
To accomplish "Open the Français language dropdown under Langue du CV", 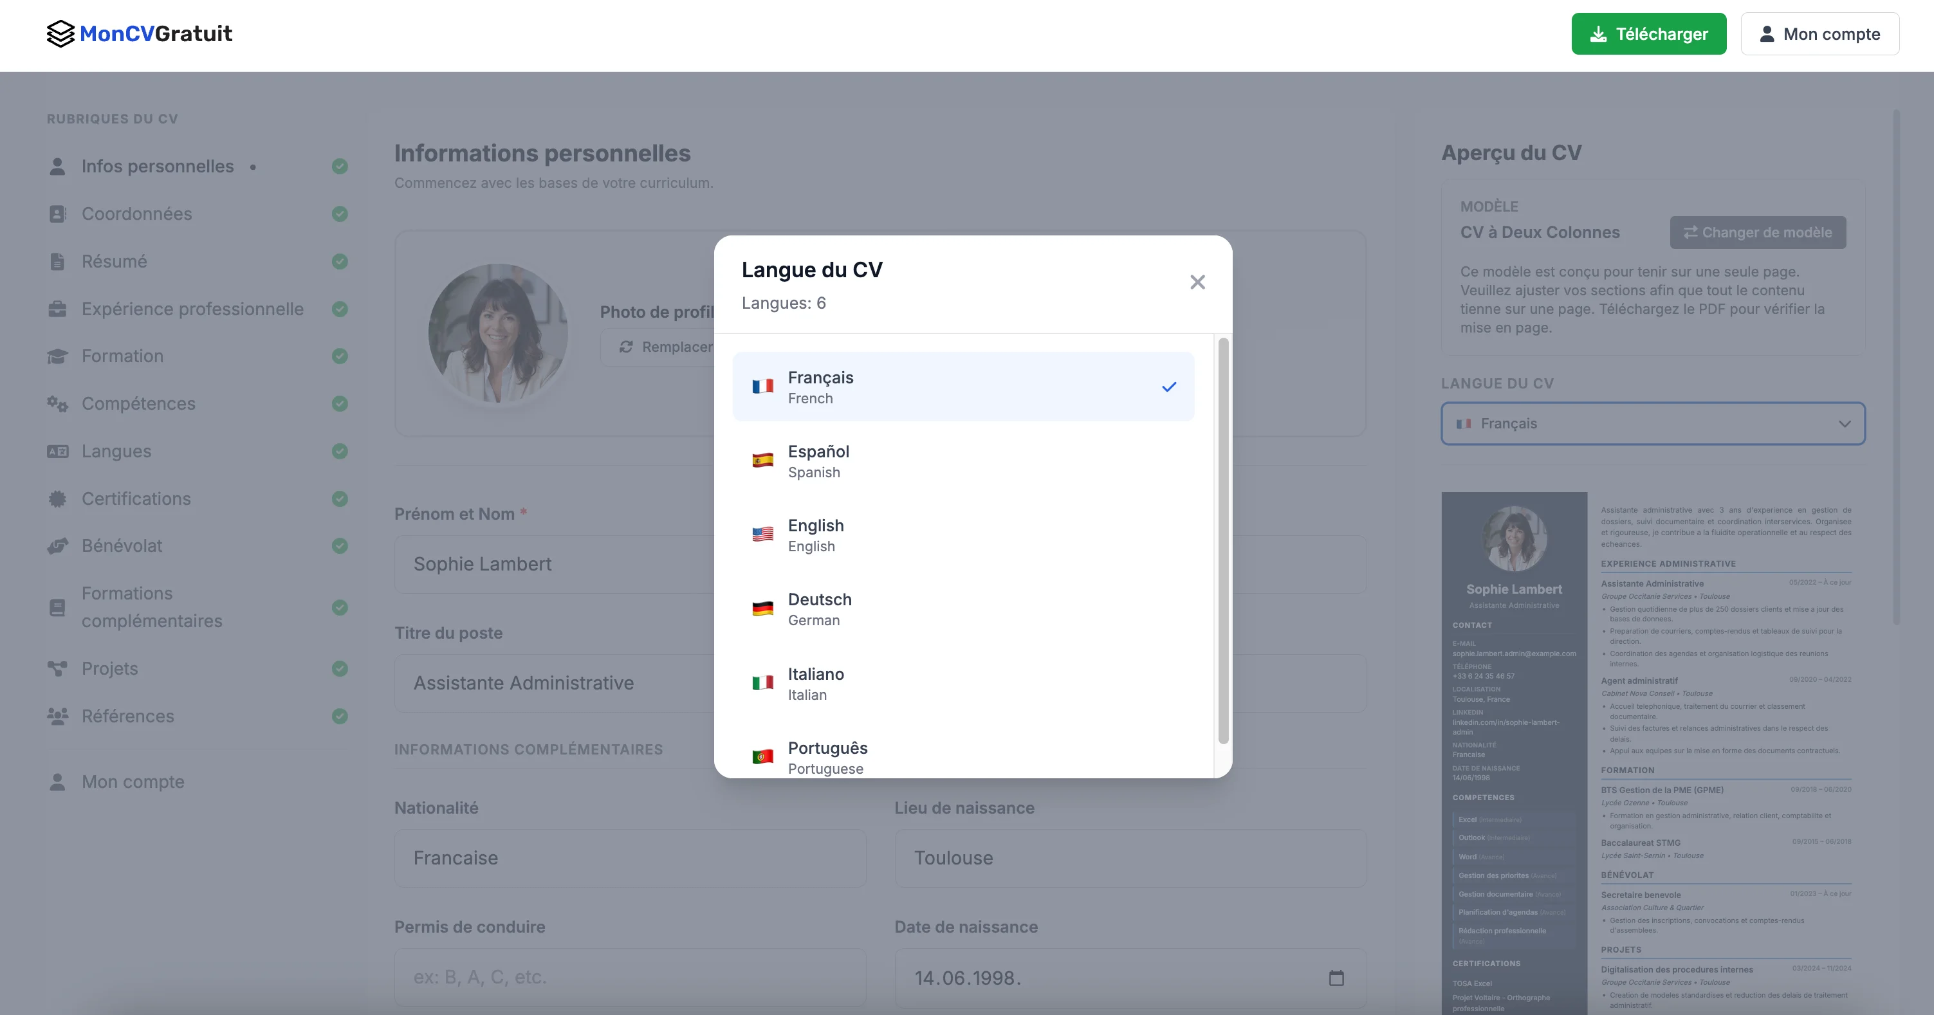I will tap(1652, 423).
